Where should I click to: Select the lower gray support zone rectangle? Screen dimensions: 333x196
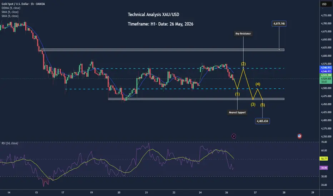tap(196, 99)
